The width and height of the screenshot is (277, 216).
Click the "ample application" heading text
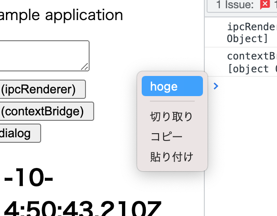(x=62, y=15)
